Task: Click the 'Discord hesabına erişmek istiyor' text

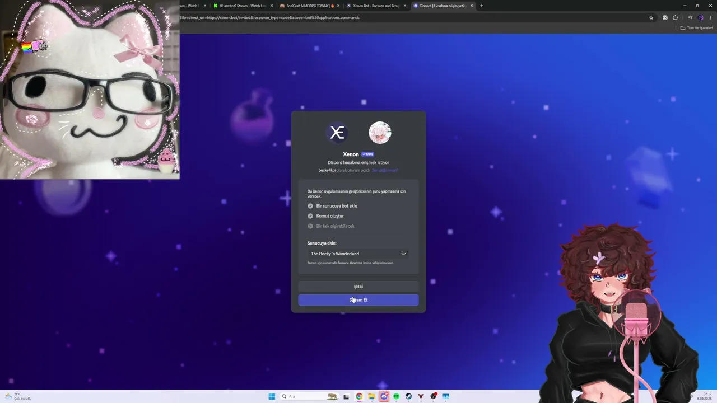Action: [x=358, y=162]
